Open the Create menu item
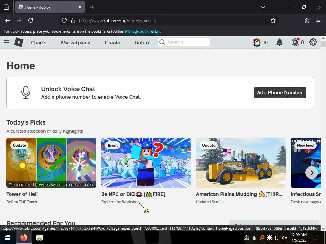The image size is (326, 244). (112, 43)
